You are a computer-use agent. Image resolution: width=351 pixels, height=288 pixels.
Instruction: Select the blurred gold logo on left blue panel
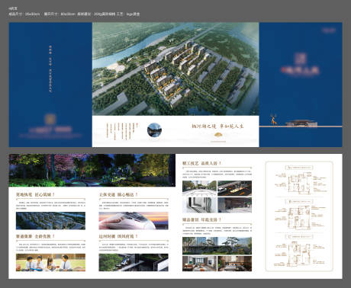pyautogui.click(x=50, y=119)
